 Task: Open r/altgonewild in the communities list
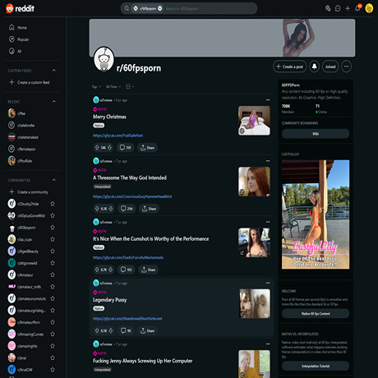(27, 263)
